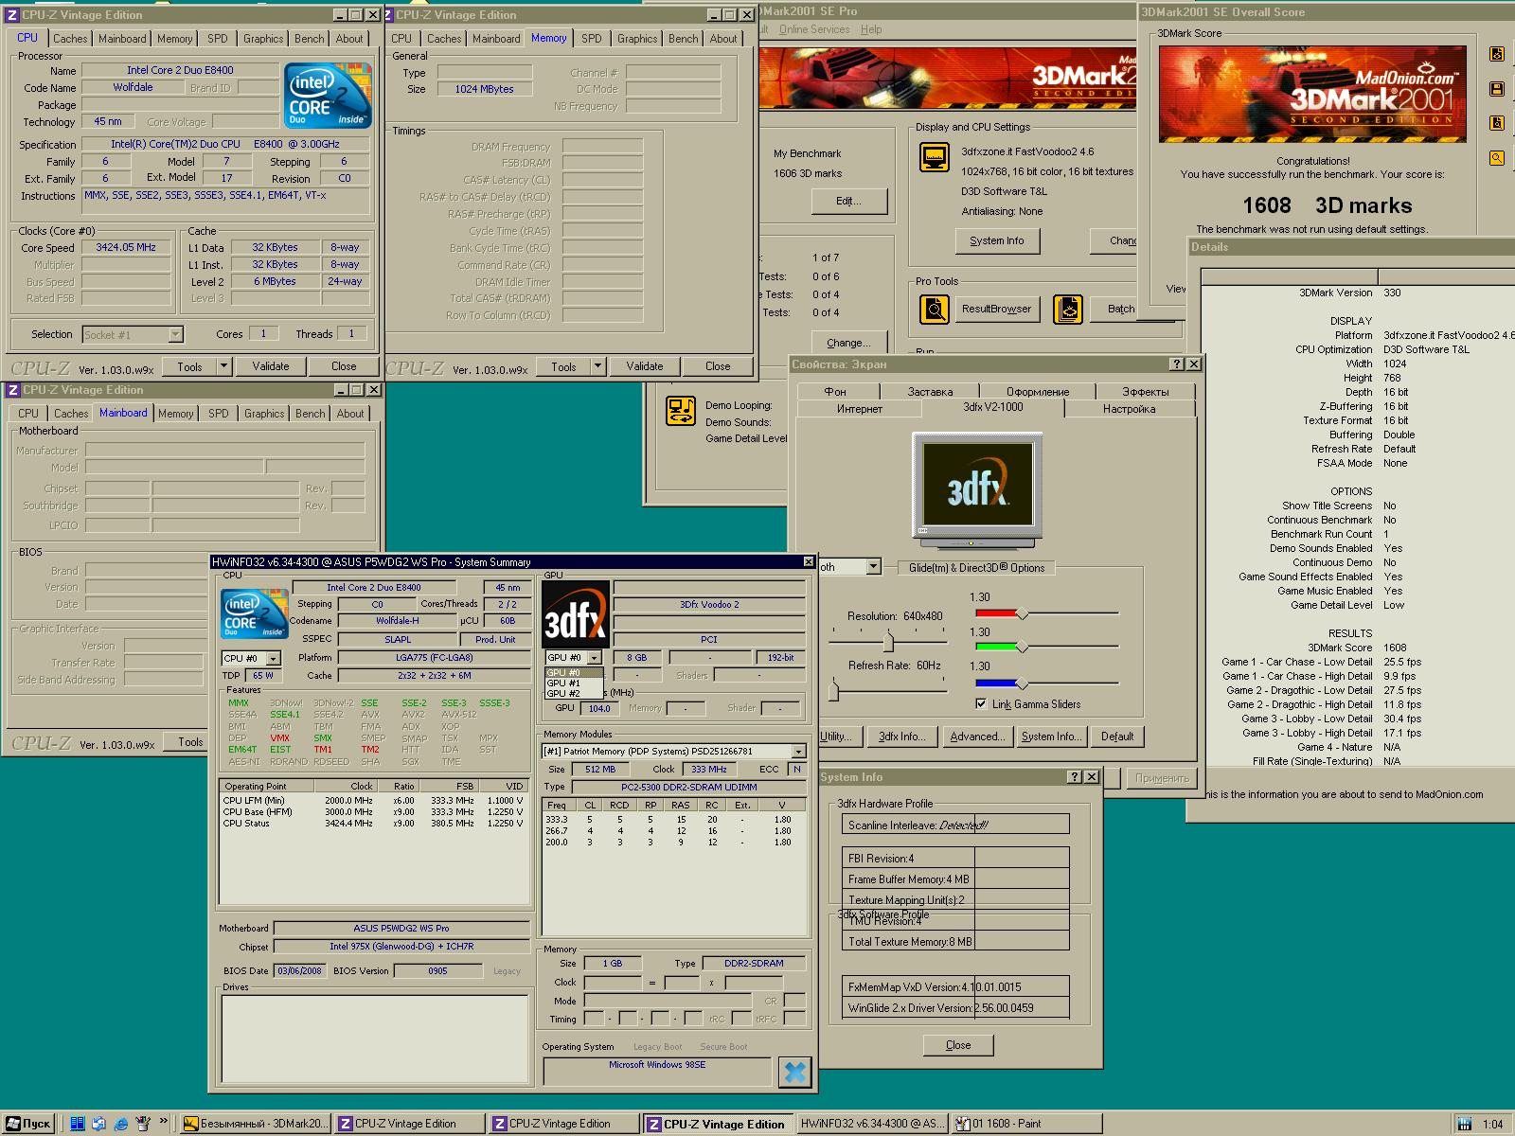1515x1136 pixels.
Task: Switch to HWiNFO32 taskbar button
Action: (x=871, y=1124)
